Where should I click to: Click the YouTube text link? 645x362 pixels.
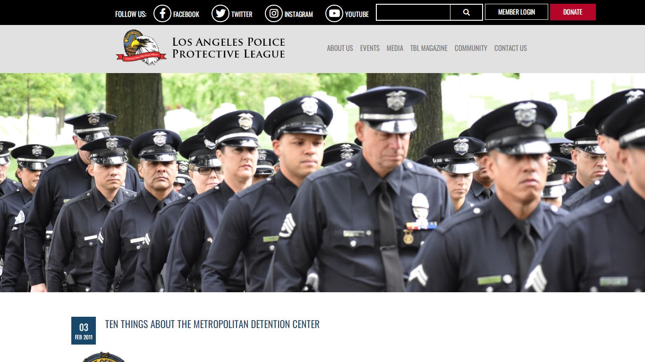pyautogui.click(x=357, y=14)
